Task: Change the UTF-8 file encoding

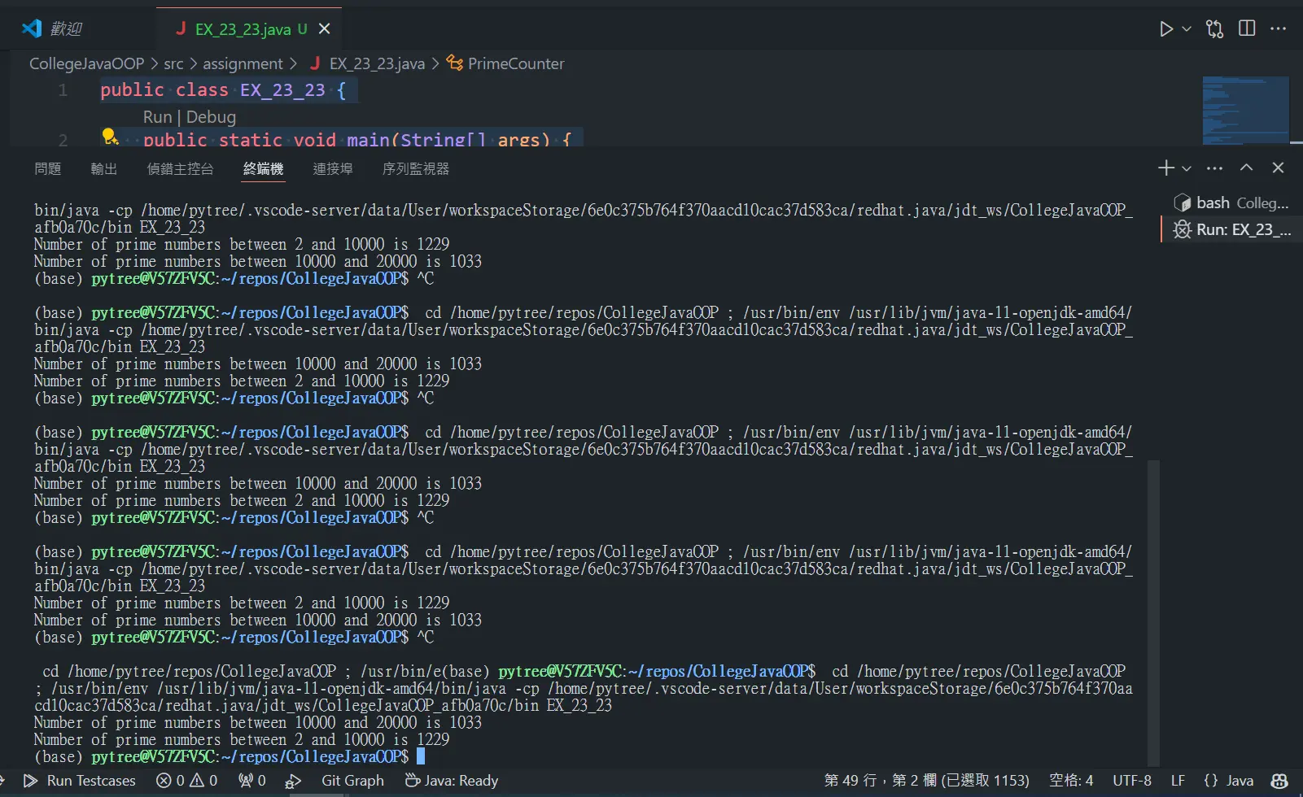Action: [x=1132, y=781]
